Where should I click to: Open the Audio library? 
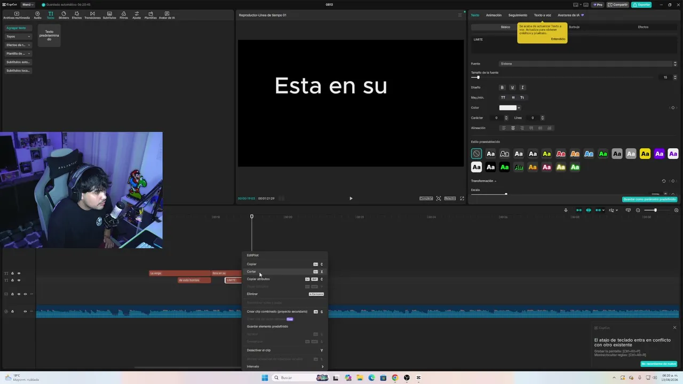pos(37,15)
